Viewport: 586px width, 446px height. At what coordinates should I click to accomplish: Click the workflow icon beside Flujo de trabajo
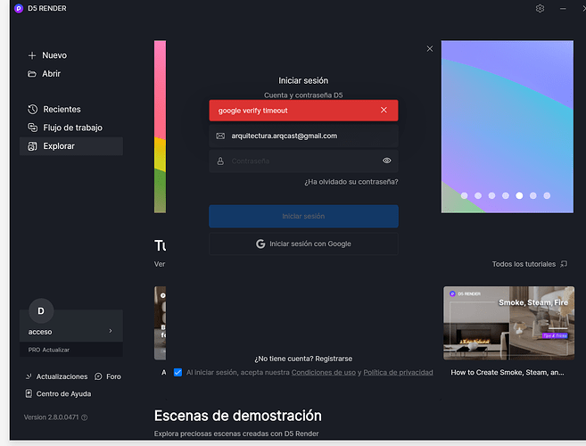coord(32,128)
